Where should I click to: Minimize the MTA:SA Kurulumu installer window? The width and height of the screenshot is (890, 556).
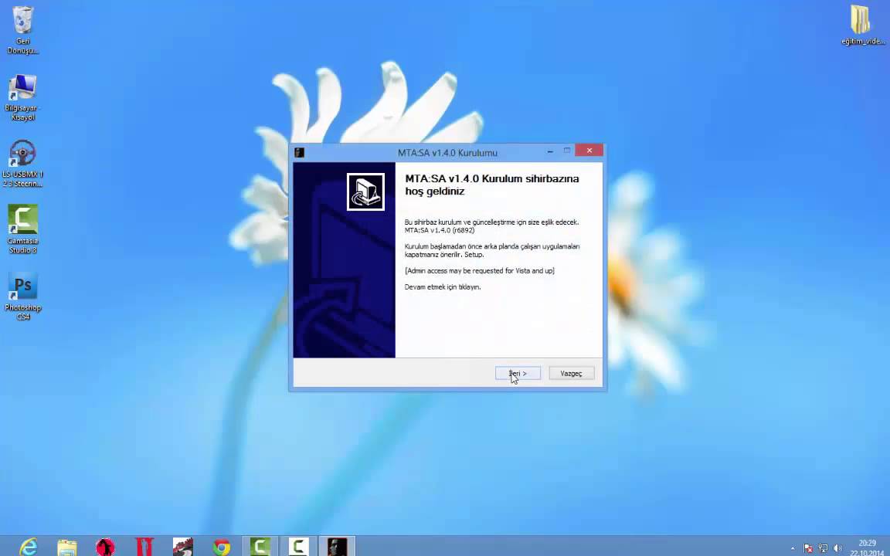(x=550, y=151)
